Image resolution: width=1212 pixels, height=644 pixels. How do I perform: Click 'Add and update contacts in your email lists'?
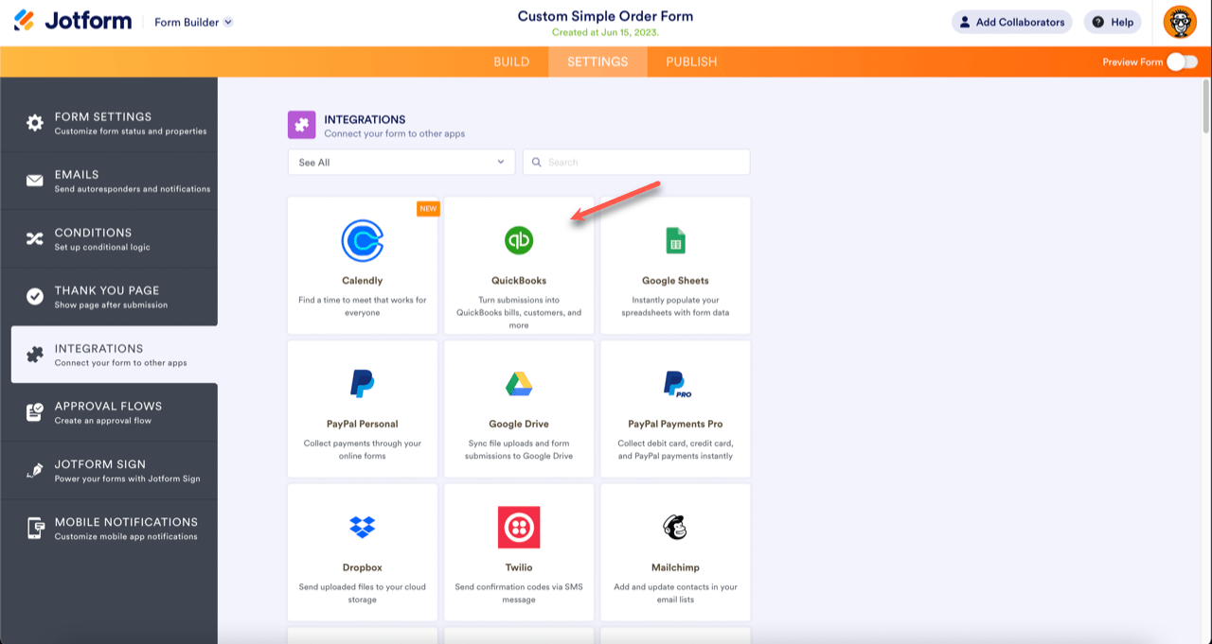click(x=675, y=593)
